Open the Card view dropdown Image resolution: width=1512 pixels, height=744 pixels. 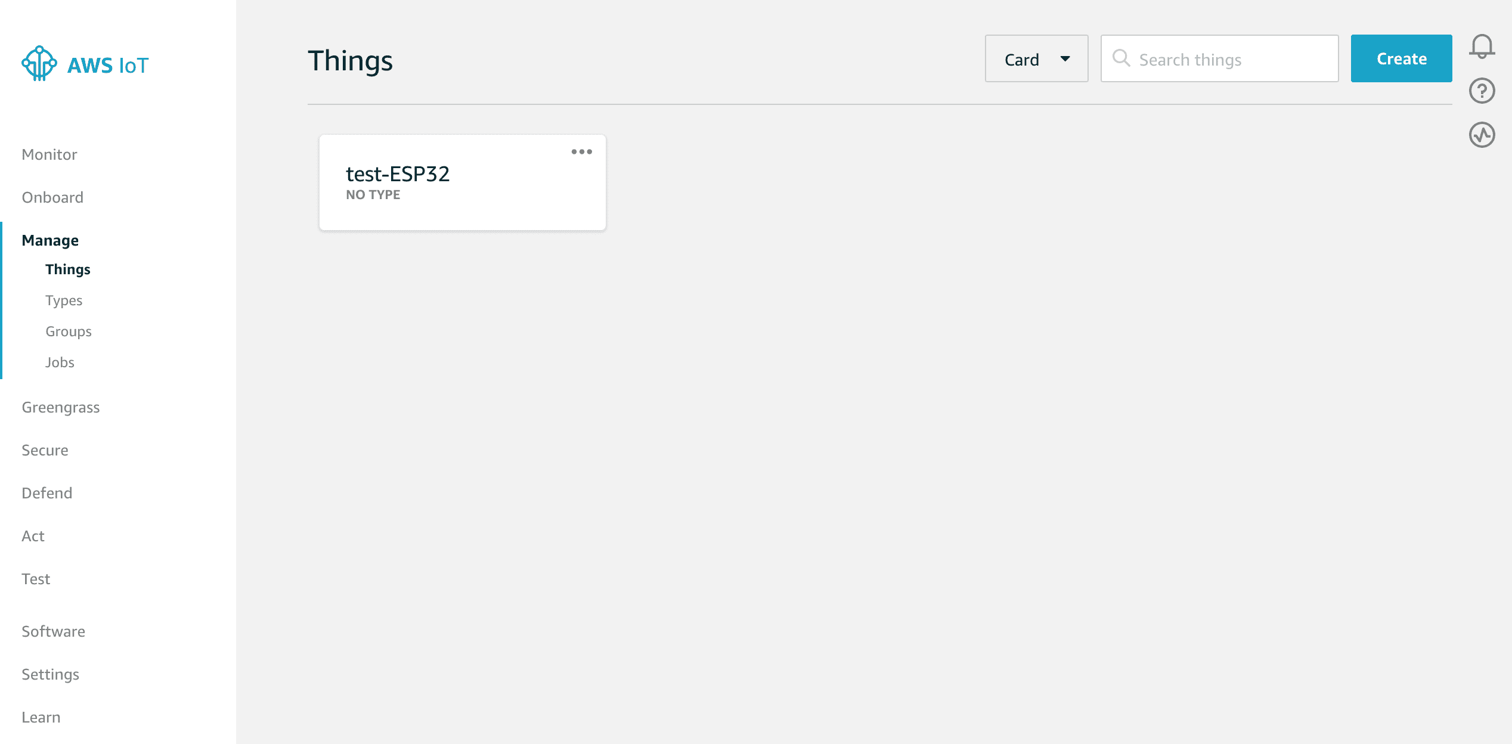(x=1037, y=58)
